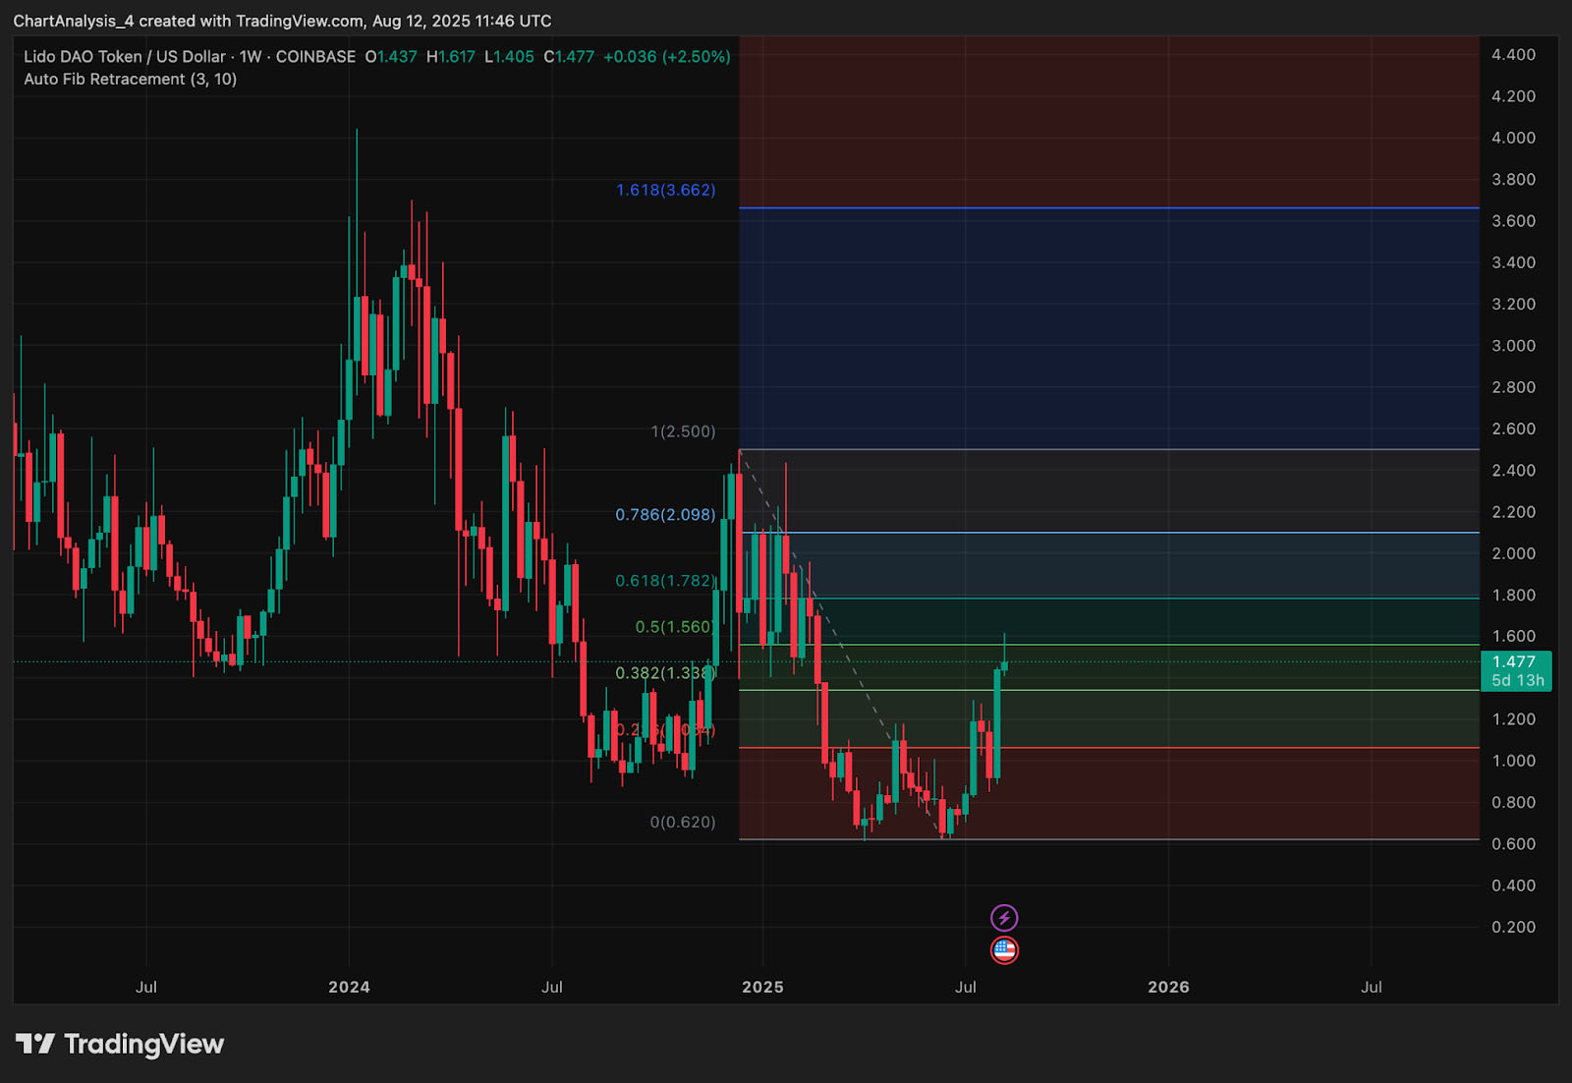This screenshot has height=1083, width=1572.
Task: Click the 0(0.620) Fibonacci base label
Action: [683, 822]
